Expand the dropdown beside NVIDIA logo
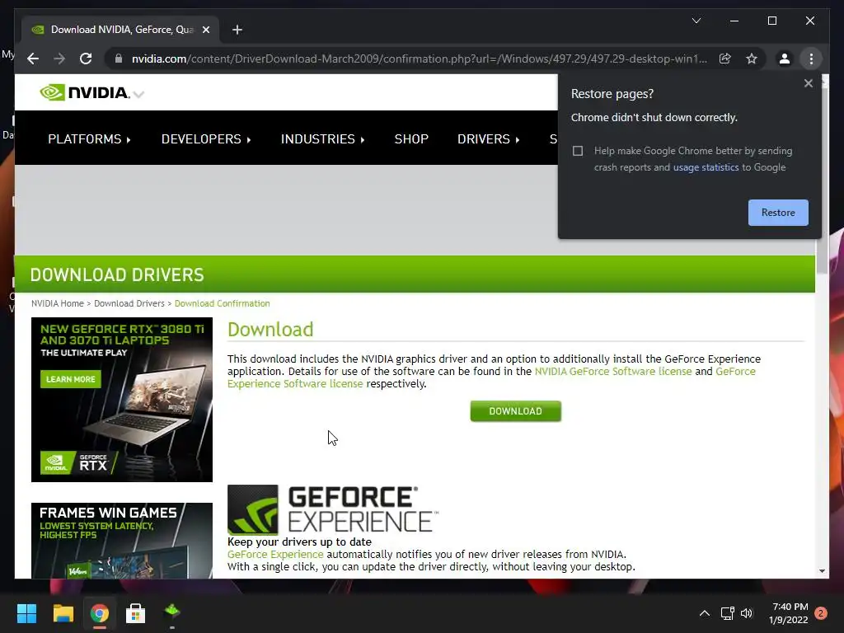Viewport: 844px width, 633px height. tap(138, 94)
